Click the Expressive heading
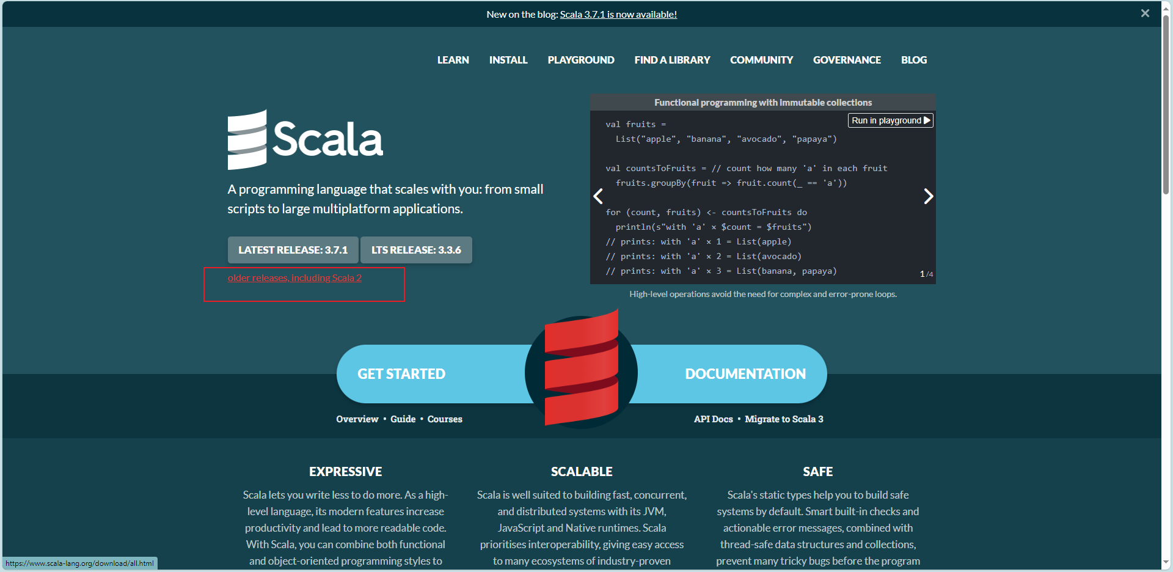 [346, 472]
